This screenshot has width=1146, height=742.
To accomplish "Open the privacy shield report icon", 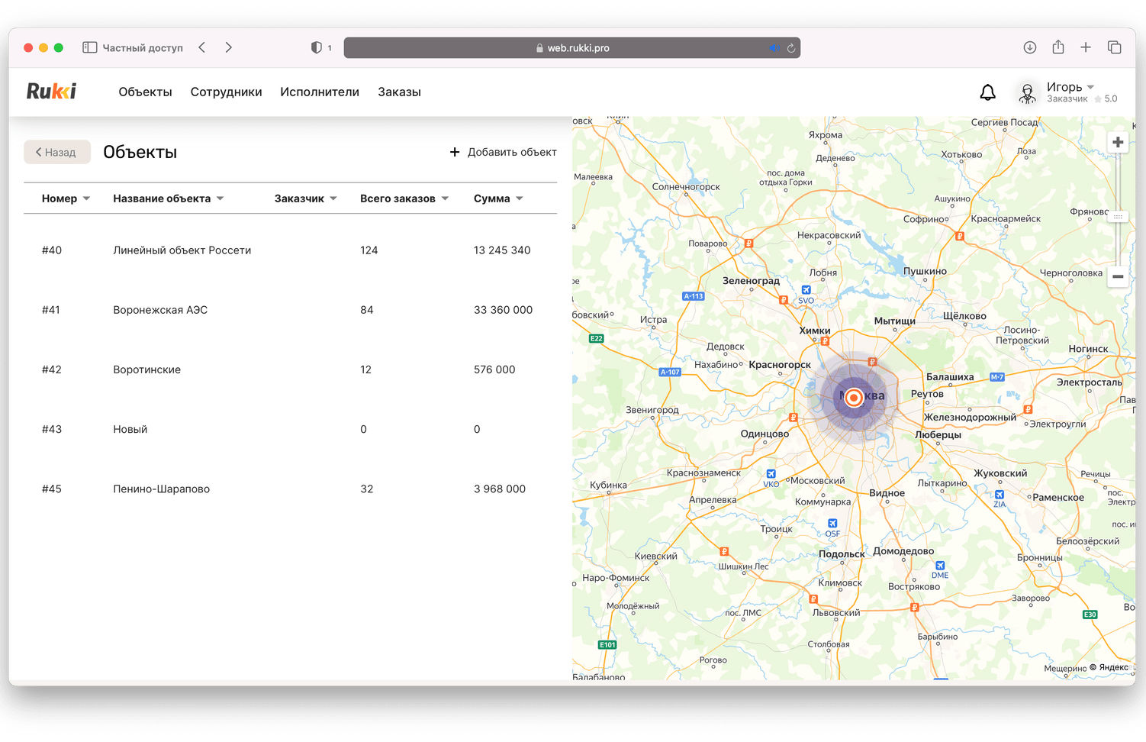I will [317, 47].
